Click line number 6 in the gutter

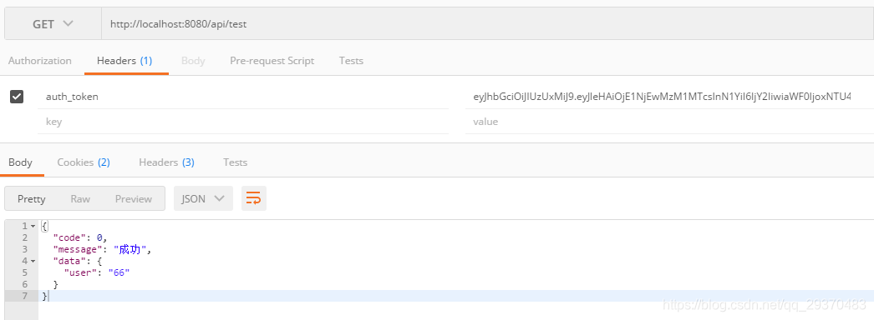click(24, 284)
